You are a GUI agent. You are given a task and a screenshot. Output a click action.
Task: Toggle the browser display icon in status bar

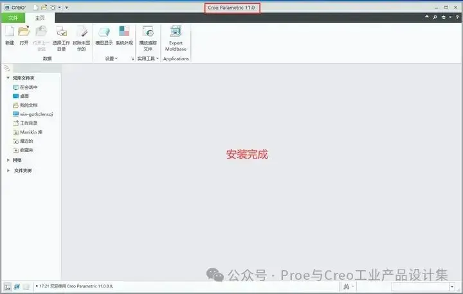pos(17,287)
